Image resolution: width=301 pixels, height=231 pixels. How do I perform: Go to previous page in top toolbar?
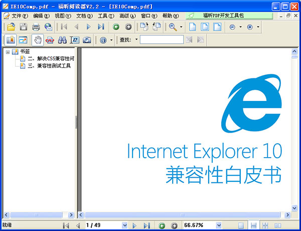(76, 27)
